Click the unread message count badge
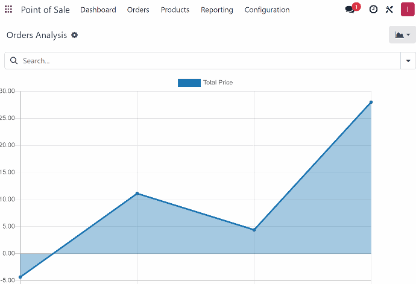This screenshot has height=284, width=416. tap(356, 7)
